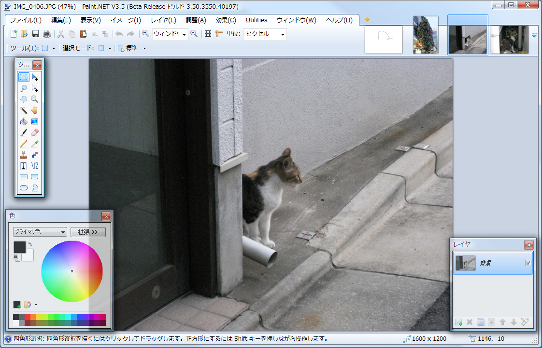Open the レイヤ menu

(x=163, y=20)
